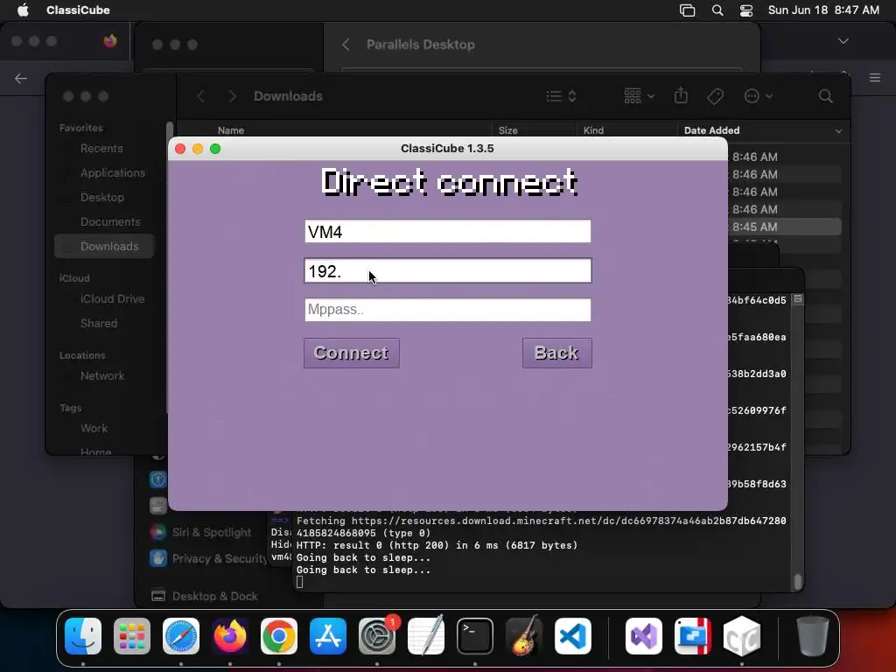Click the Back button in ClassiCube
The image size is (896, 672).
[557, 353]
